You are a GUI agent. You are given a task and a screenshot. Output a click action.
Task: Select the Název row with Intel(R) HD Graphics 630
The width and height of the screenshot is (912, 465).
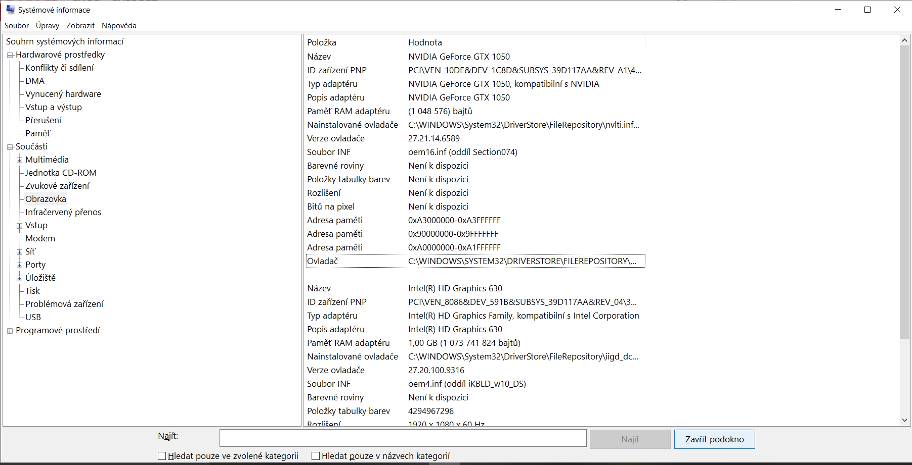click(x=475, y=288)
